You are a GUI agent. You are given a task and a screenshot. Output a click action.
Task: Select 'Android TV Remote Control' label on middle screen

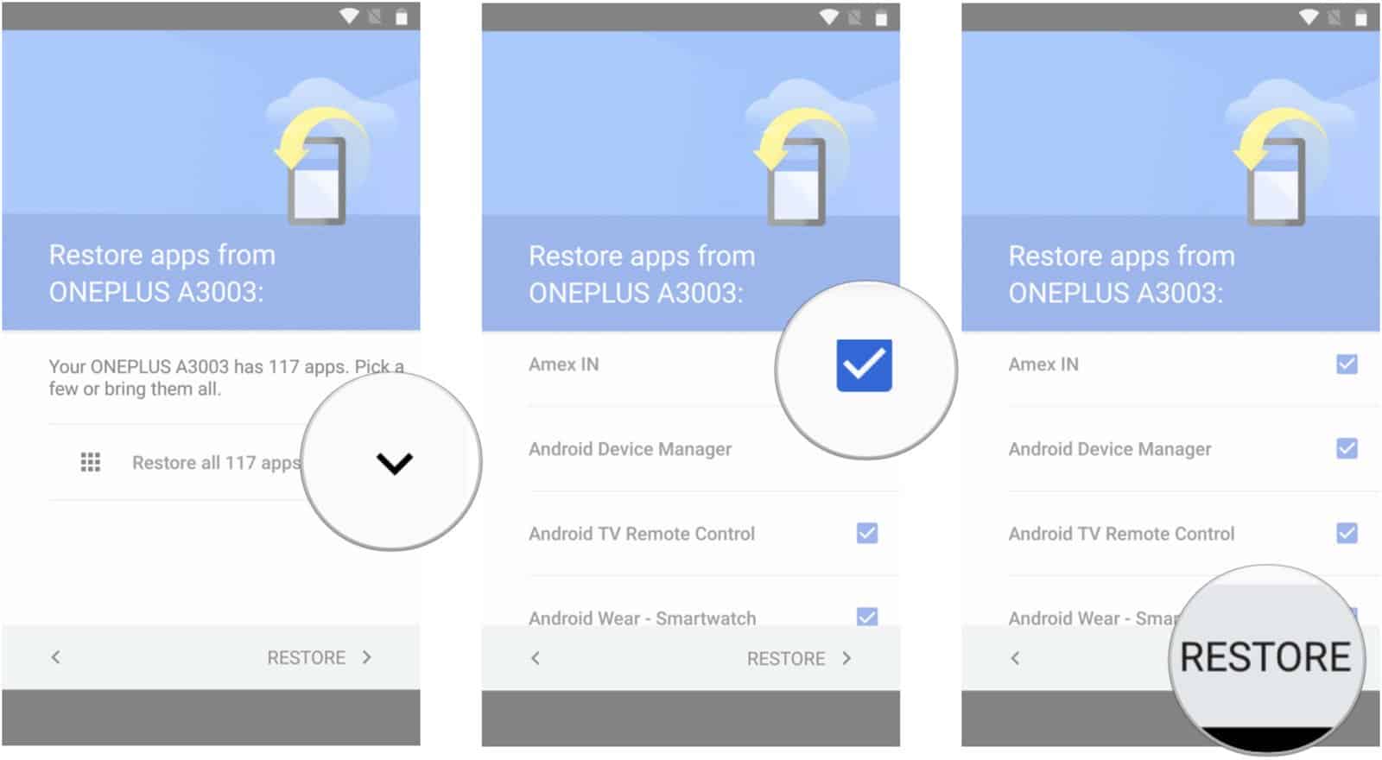[x=642, y=534]
